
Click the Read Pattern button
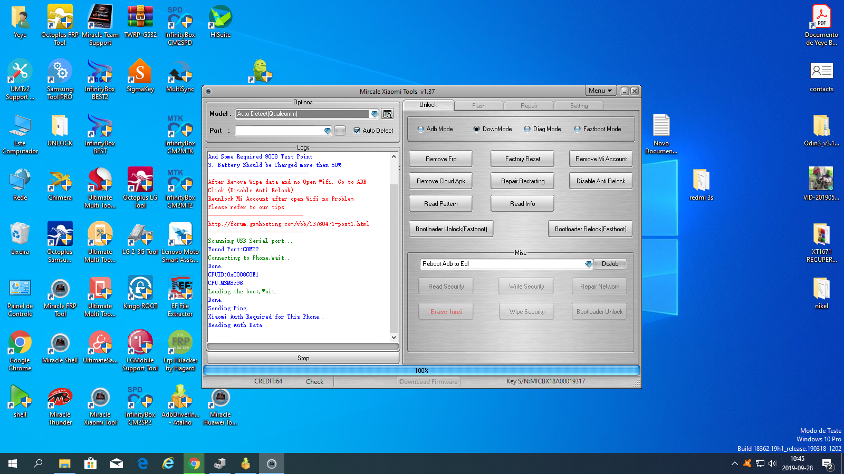pyautogui.click(x=441, y=204)
